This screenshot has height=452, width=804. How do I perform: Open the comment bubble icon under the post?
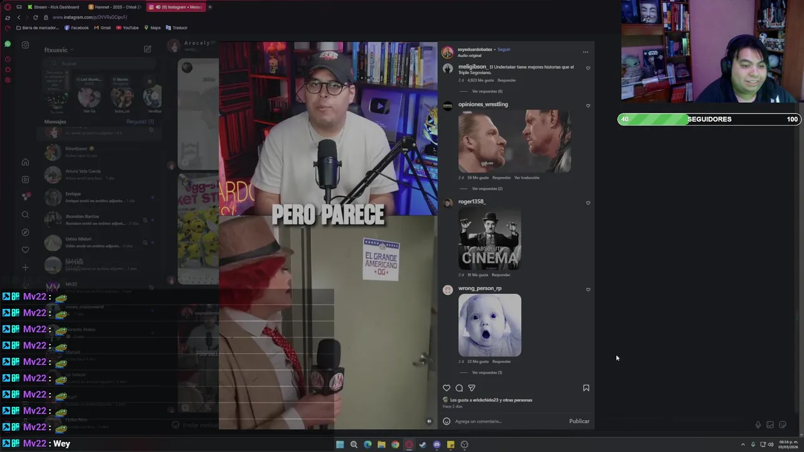pyautogui.click(x=459, y=388)
